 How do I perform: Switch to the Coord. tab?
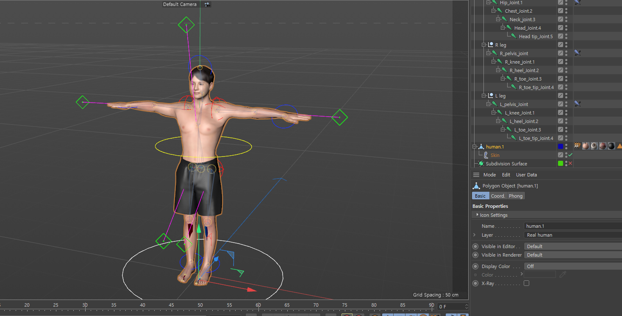[498, 196]
